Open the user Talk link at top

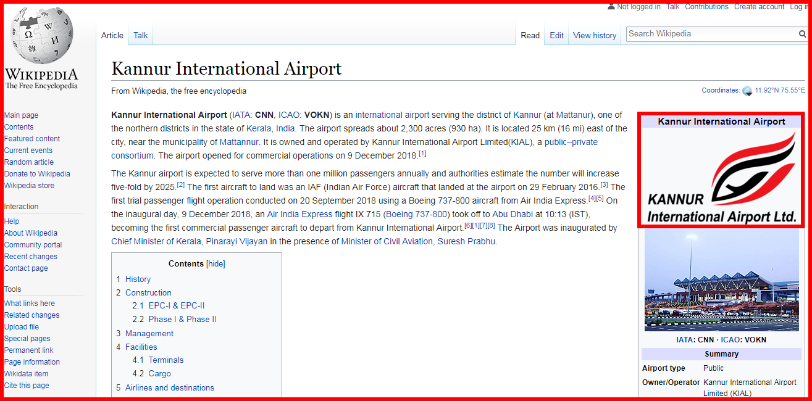(x=673, y=7)
